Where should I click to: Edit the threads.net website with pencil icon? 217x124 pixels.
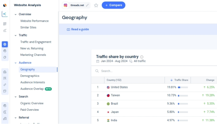(87, 5)
